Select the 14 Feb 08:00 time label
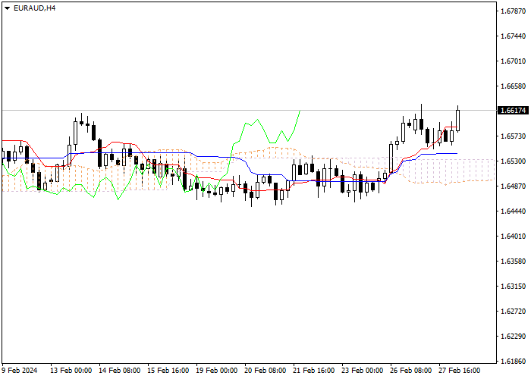 point(120,371)
